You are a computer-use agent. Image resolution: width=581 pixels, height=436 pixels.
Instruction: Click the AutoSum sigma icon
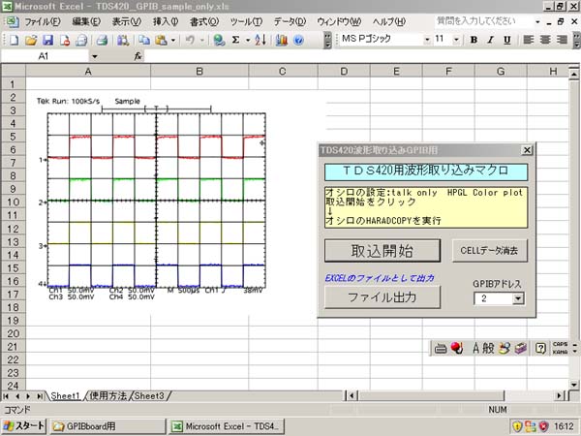(235, 40)
